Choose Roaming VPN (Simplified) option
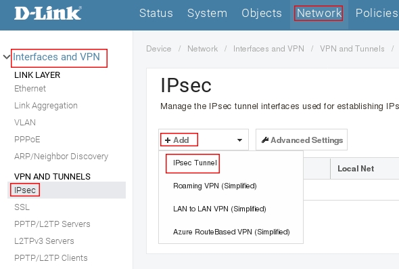Image resolution: width=399 pixels, height=269 pixels. (x=215, y=186)
